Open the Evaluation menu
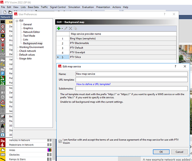This screenshot has width=192, height=161. coord(88,7)
